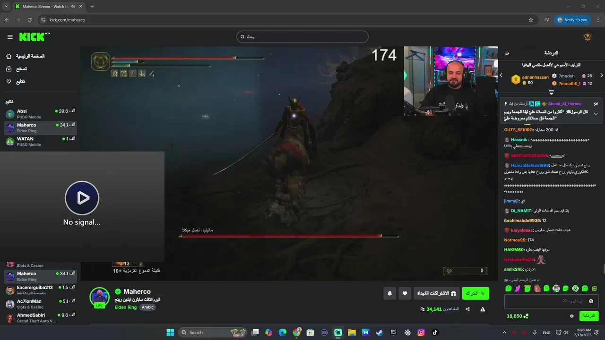
Task: Hide the pinned chat message
Action: (596, 104)
